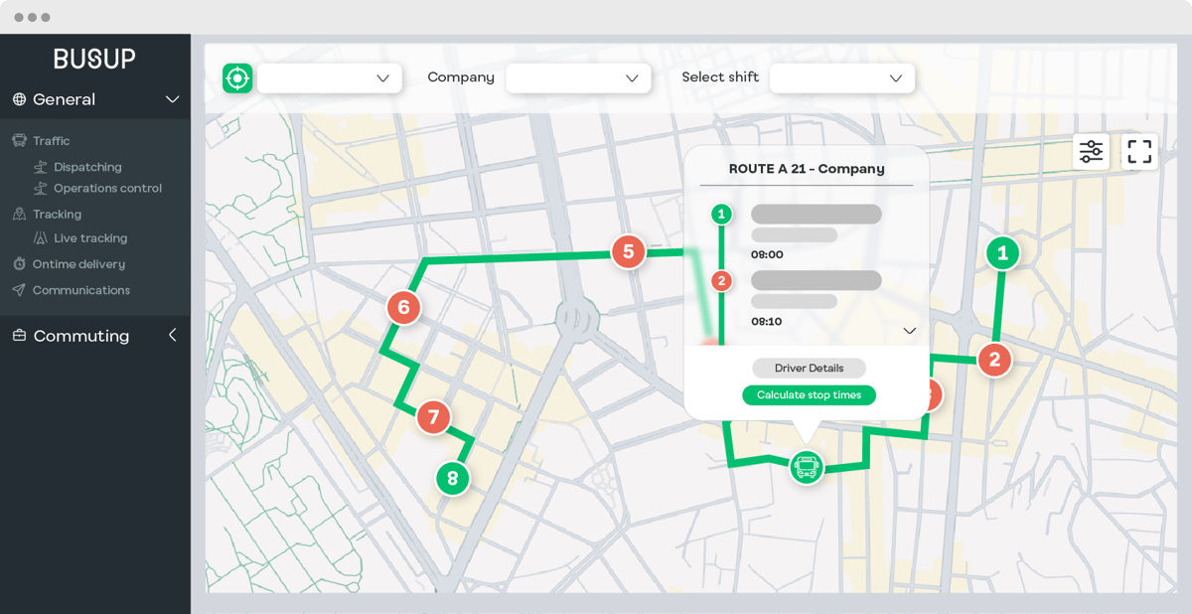Open the map filter settings icon

1091,151
